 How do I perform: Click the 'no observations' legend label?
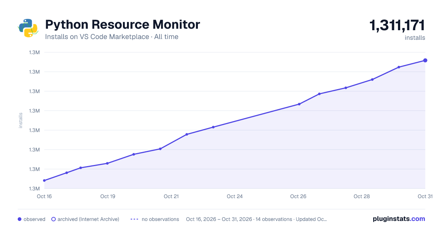(x=160, y=219)
